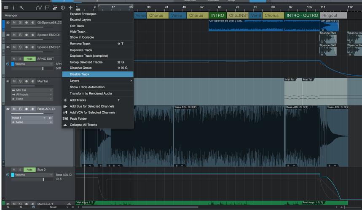Show the tempo track clock icon

pos(63,8)
